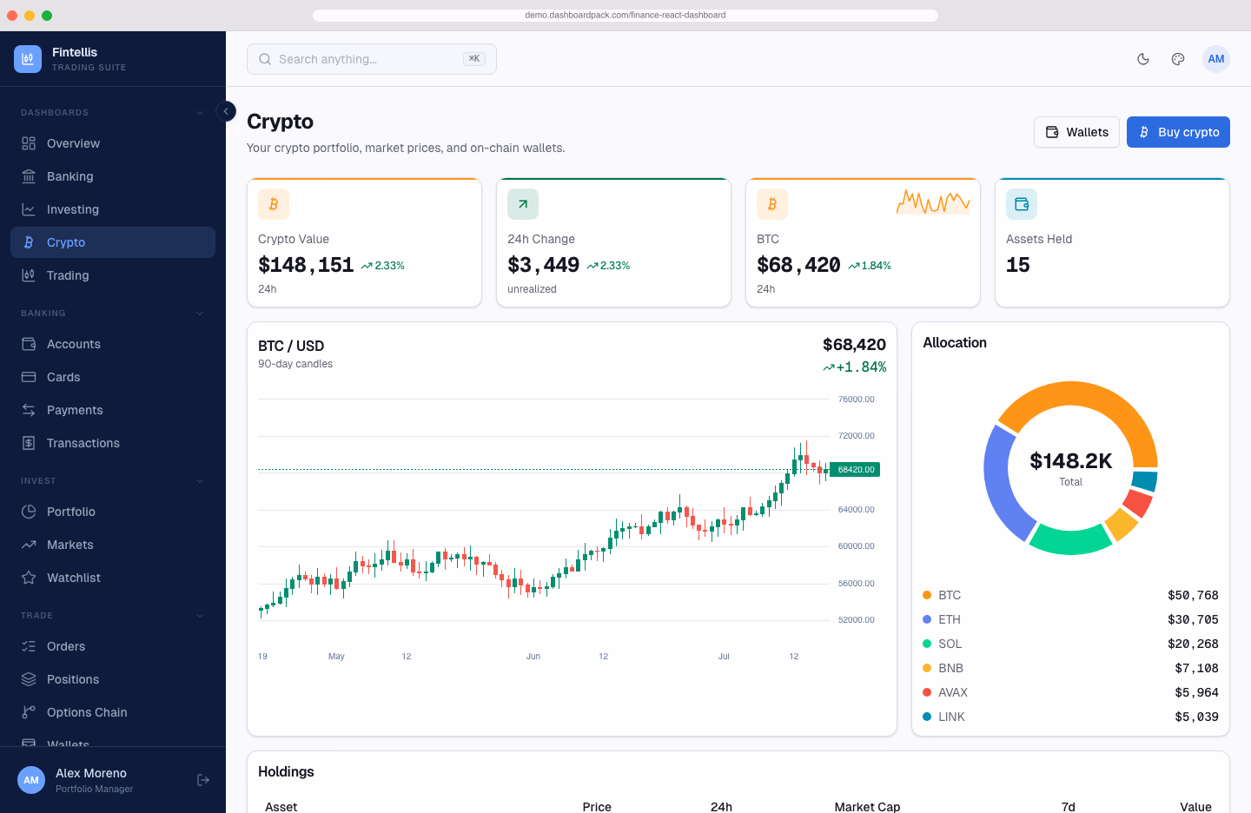The width and height of the screenshot is (1251, 813).
Task: Click the Payments arrows icon
Action: (29, 410)
